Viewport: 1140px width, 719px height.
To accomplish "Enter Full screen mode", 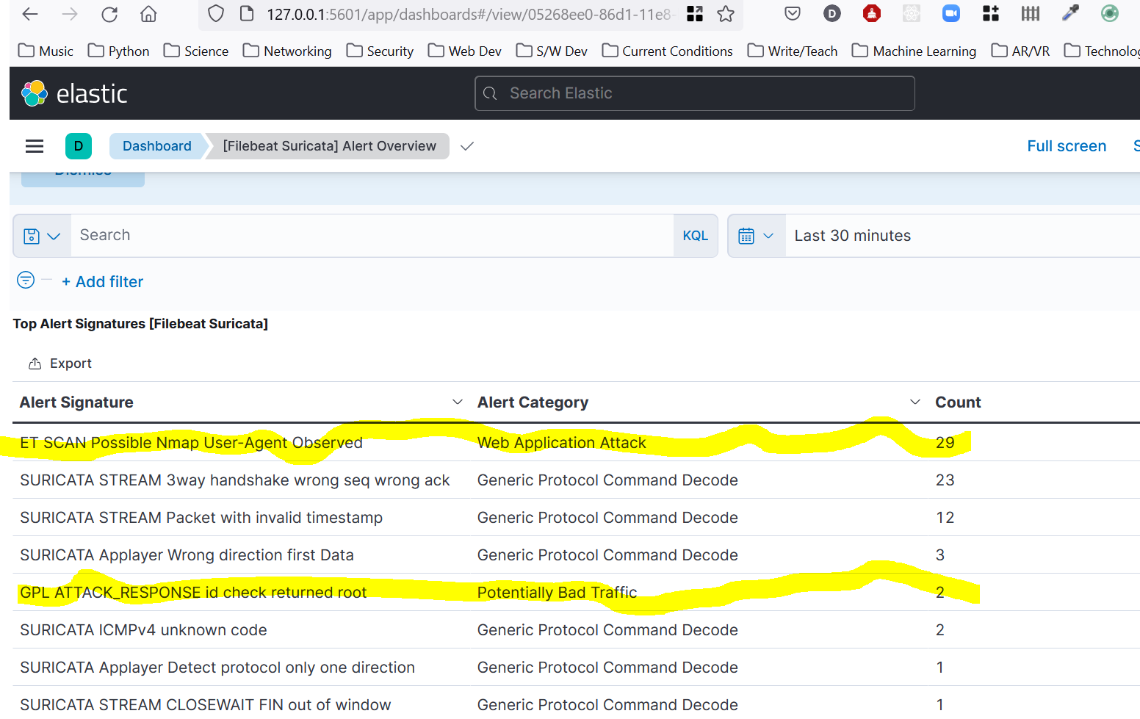I will [x=1066, y=146].
